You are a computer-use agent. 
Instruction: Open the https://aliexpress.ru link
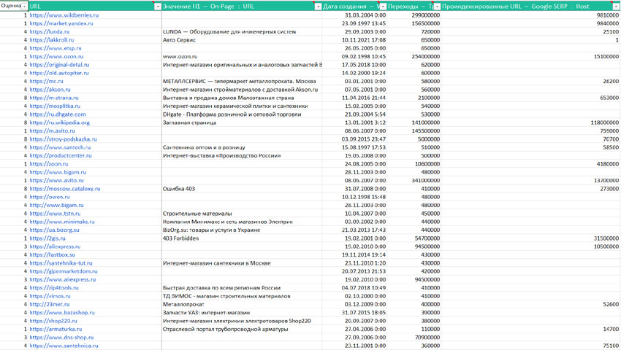coord(55,246)
